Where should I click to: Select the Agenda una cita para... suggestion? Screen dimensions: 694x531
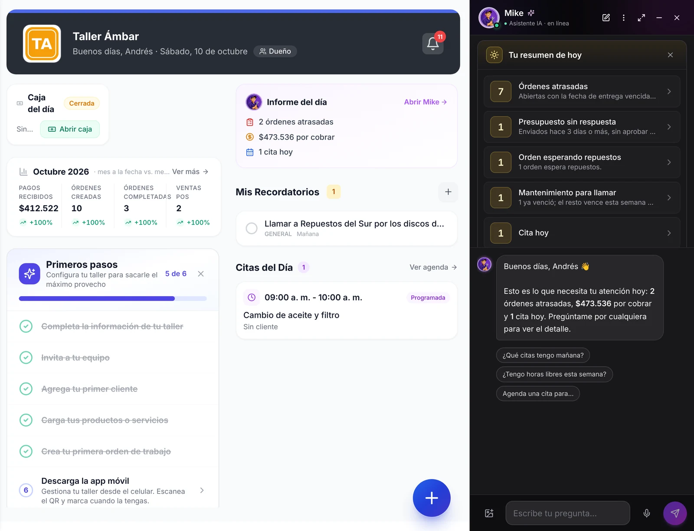tap(538, 394)
